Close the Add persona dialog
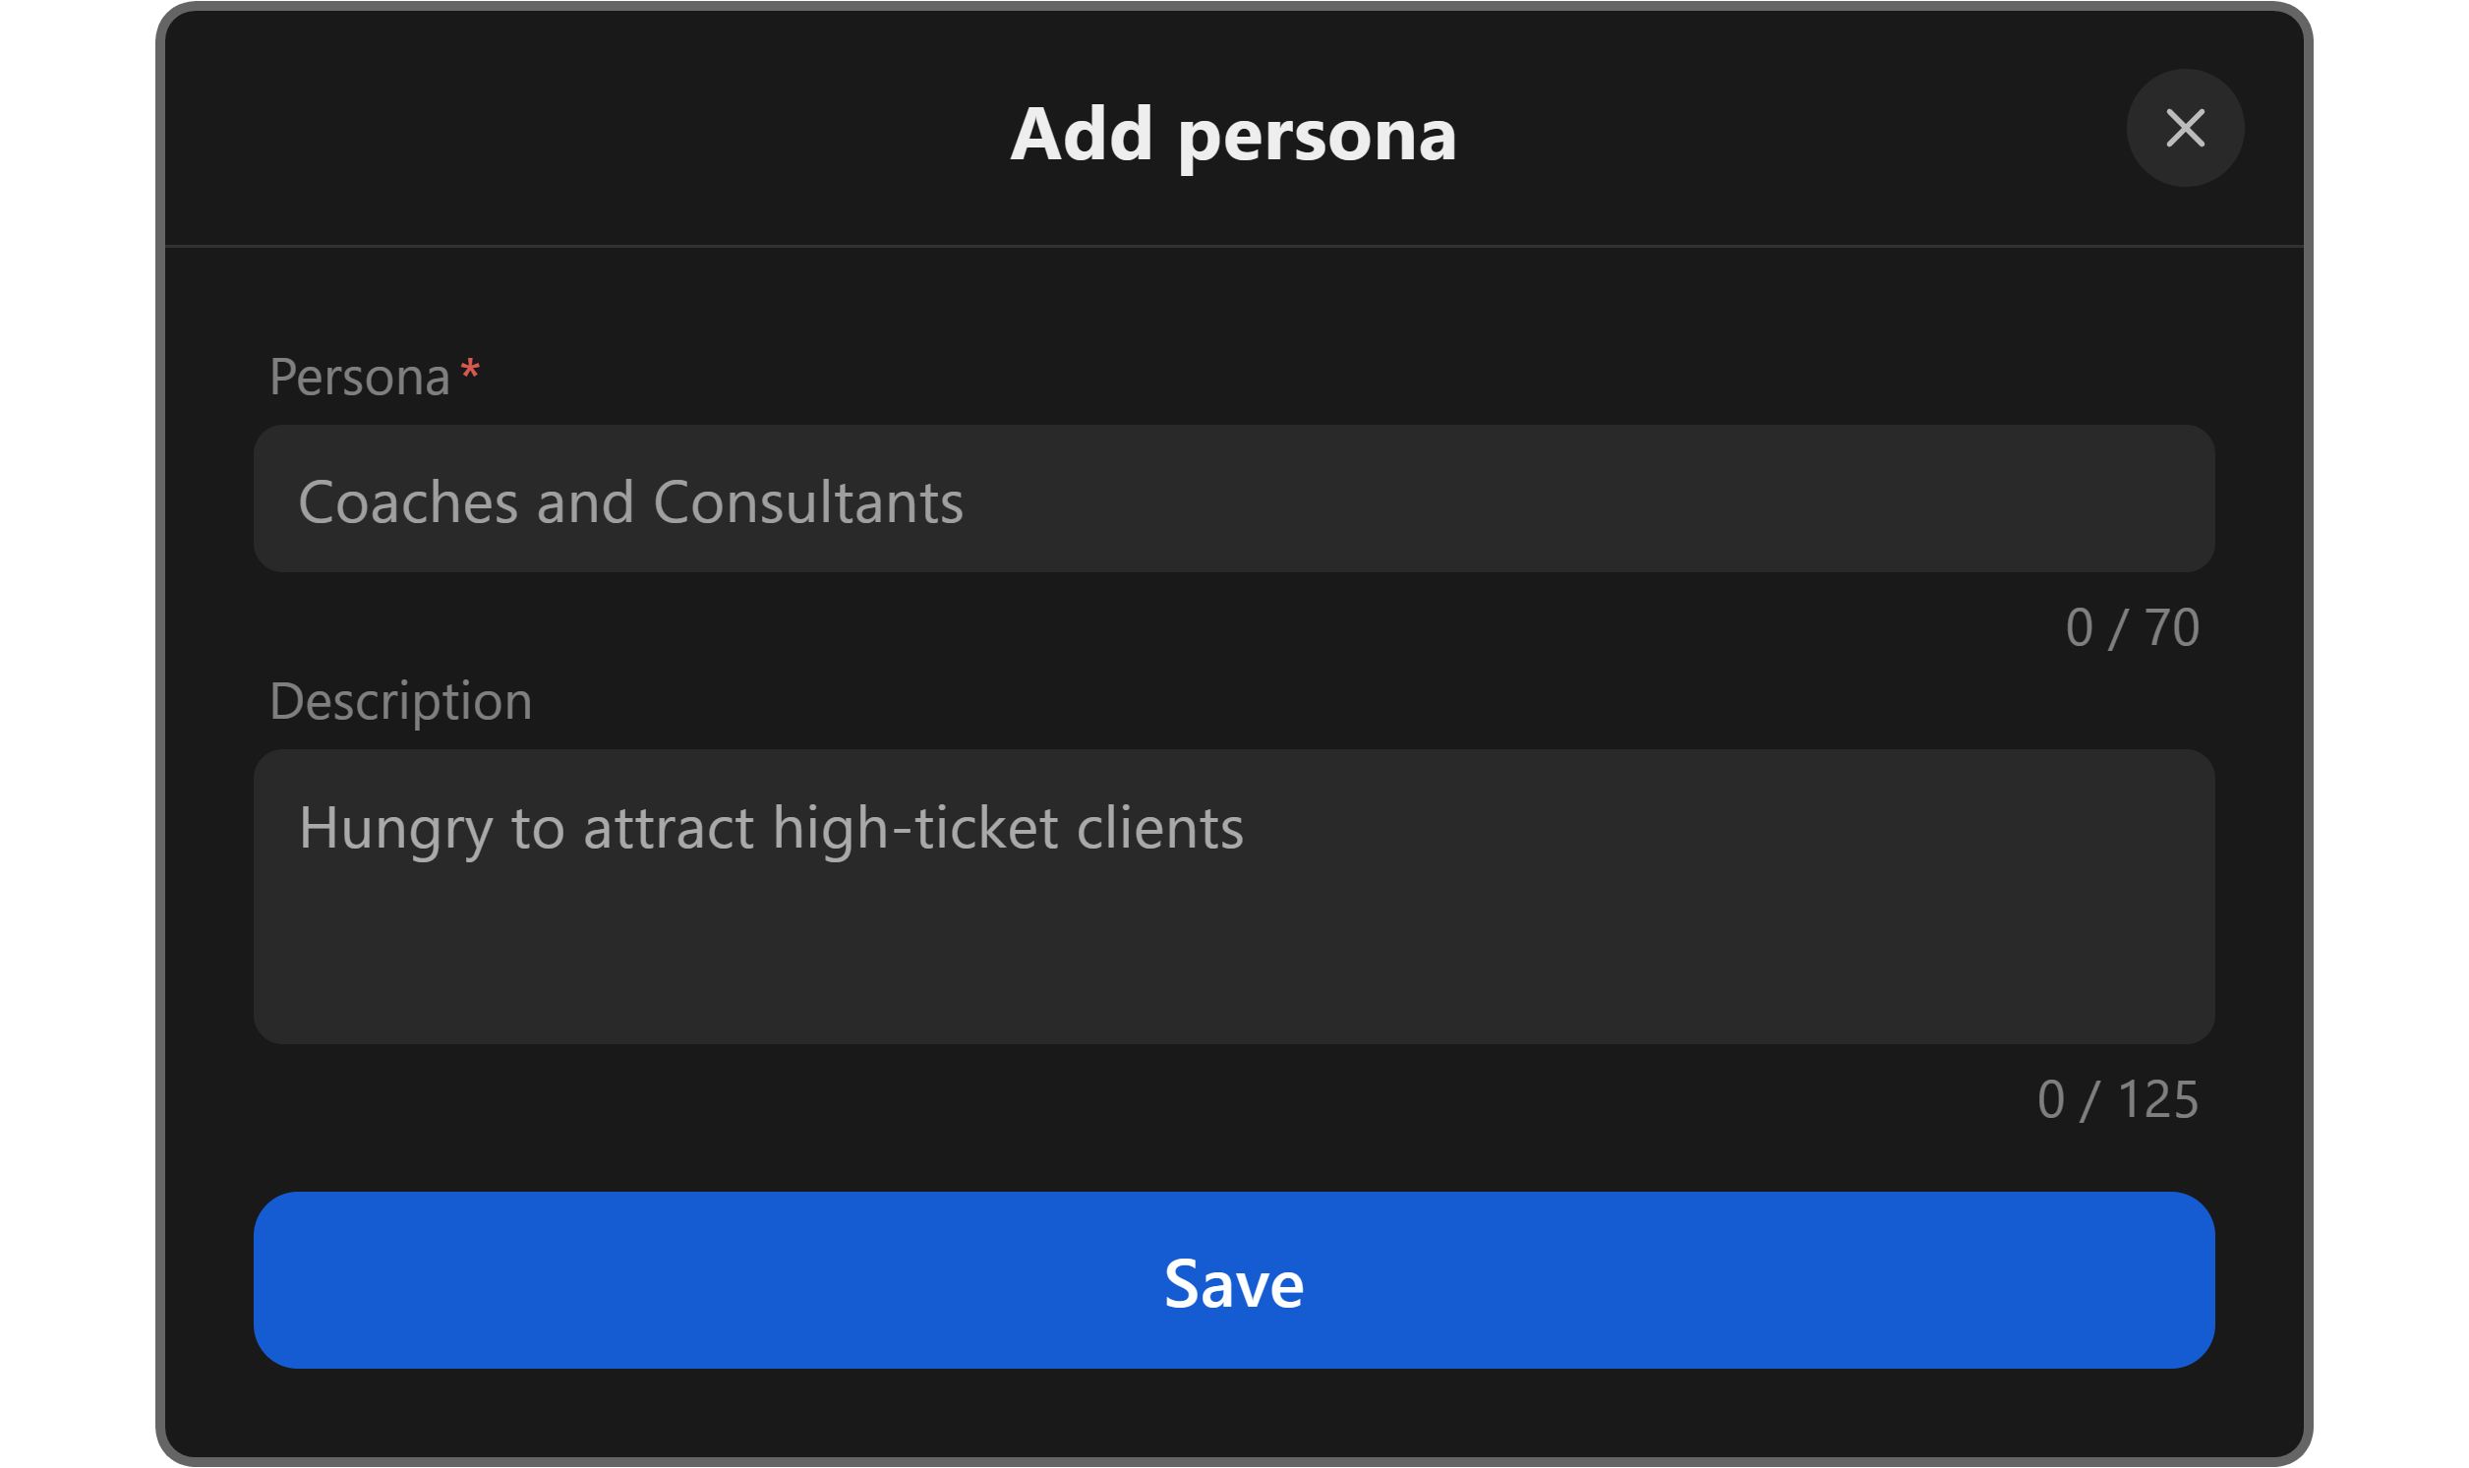2469x1468 pixels. (2184, 128)
